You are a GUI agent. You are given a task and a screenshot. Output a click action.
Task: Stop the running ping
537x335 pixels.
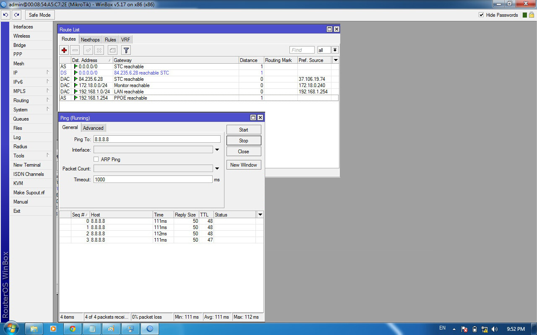pos(244,141)
